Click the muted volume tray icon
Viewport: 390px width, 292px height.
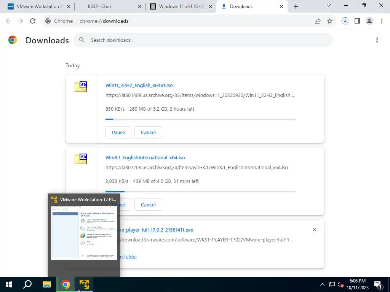tap(340, 284)
